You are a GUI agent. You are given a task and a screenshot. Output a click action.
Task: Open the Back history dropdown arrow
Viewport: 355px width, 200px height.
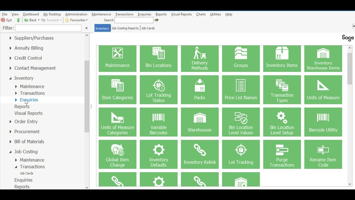click(x=39, y=20)
